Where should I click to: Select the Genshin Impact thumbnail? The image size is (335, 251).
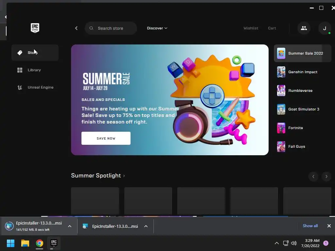coord(281,72)
